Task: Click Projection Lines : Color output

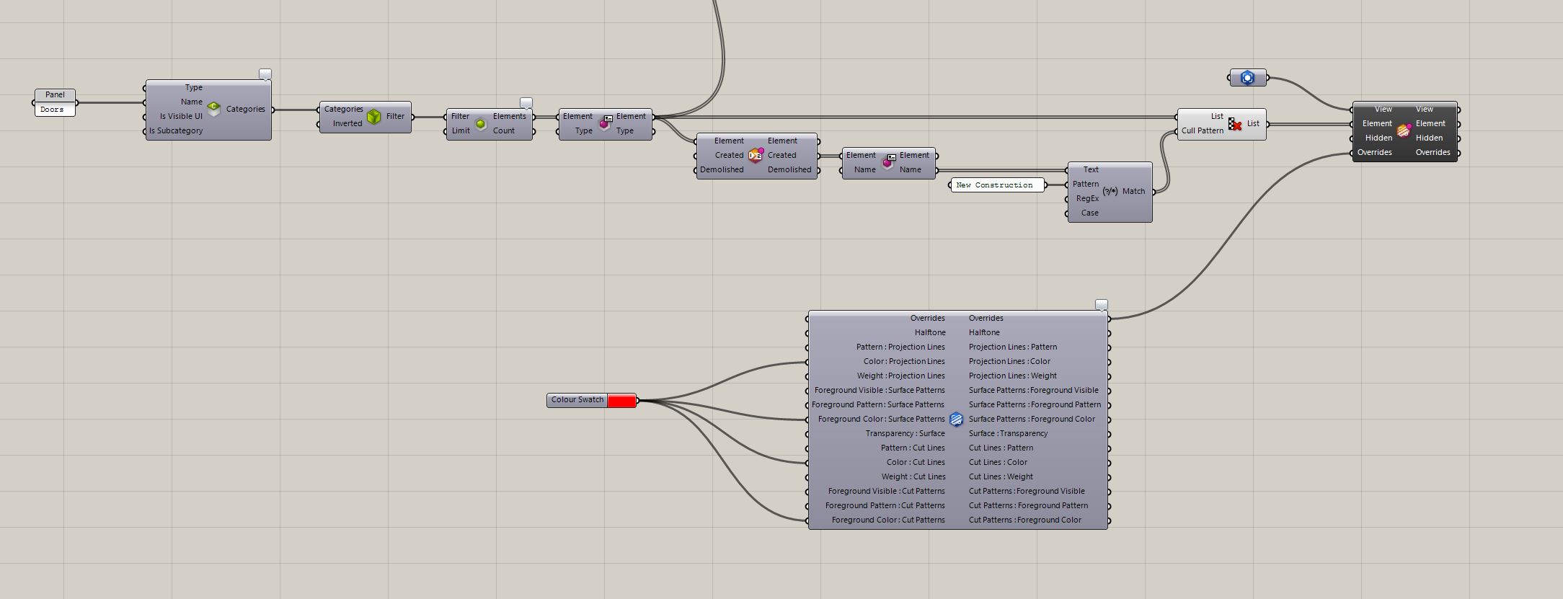Action: coord(1009,361)
